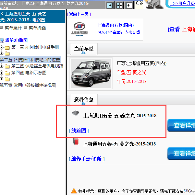Click 车型:五 菱之光 red text

click(131, 72)
